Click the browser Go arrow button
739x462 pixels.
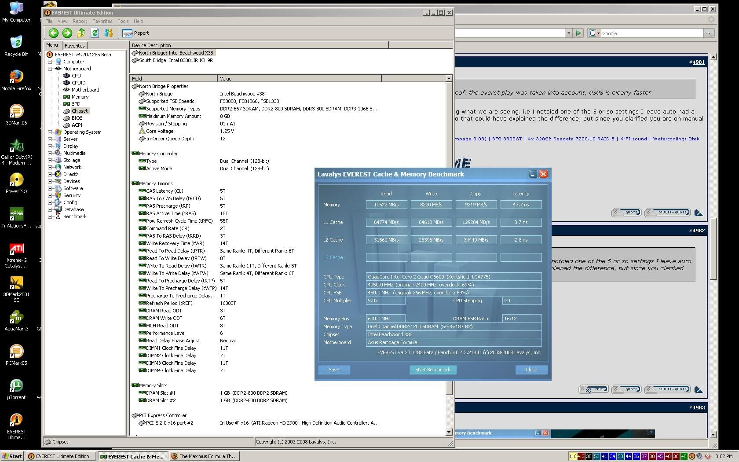pyautogui.click(x=578, y=33)
